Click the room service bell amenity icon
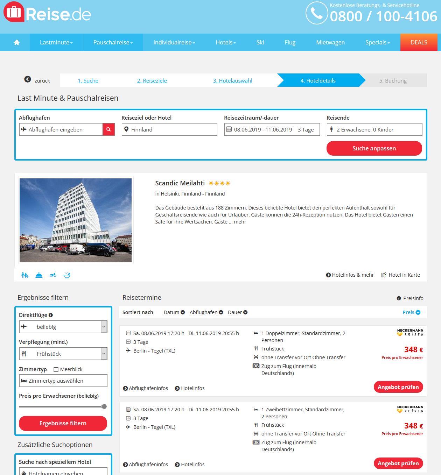This screenshot has width=441, height=475. tap(39, 275)
